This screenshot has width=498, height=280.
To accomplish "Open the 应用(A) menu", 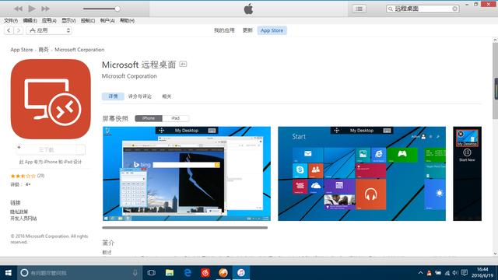I will tap(49, 21).
